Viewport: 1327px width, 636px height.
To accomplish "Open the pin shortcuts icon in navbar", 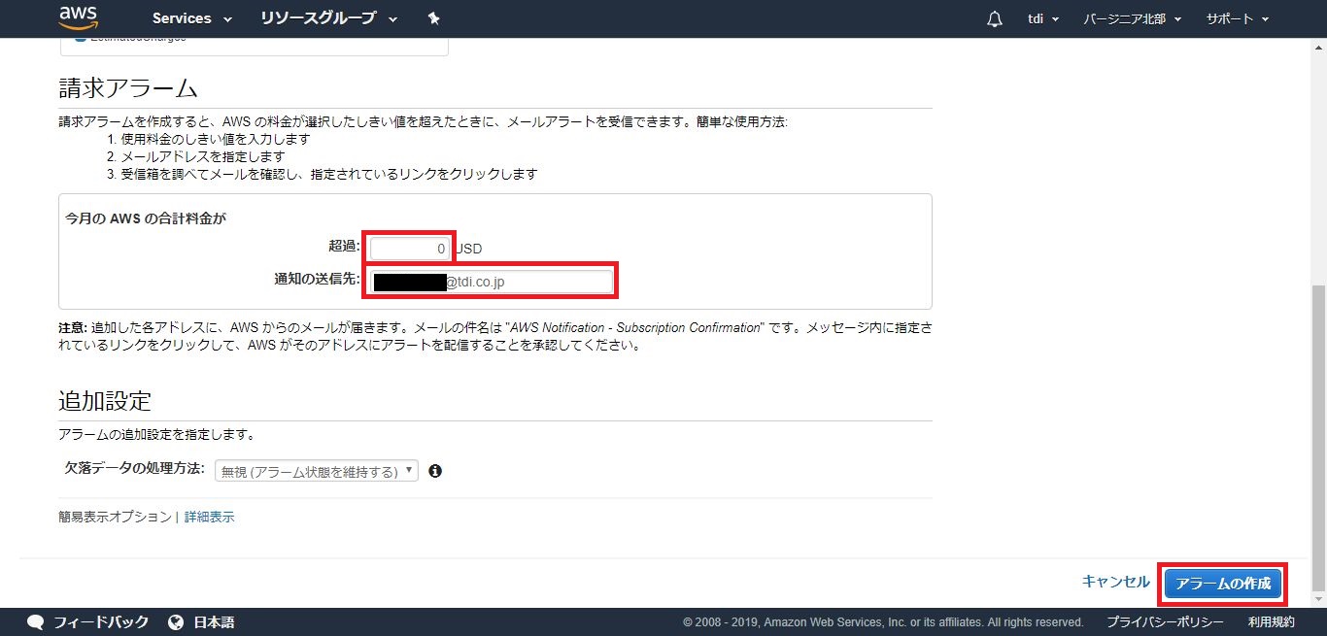I will pyautogui.click(x=433, y=18).
